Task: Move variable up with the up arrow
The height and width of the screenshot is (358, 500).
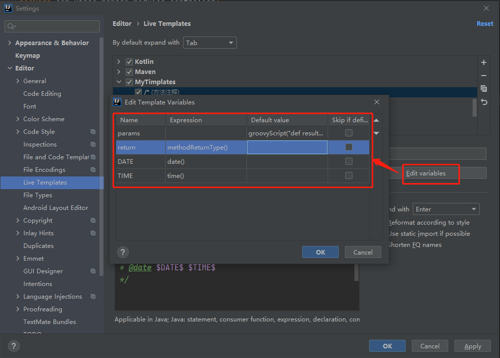Action: click(x=376, y=121)
